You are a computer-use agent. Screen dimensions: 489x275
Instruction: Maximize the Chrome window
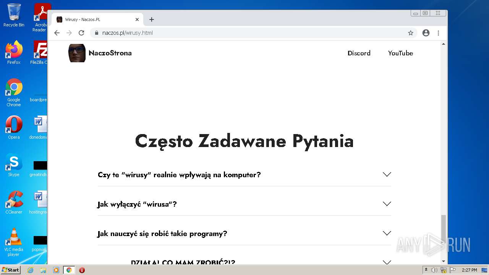[425, 13]
